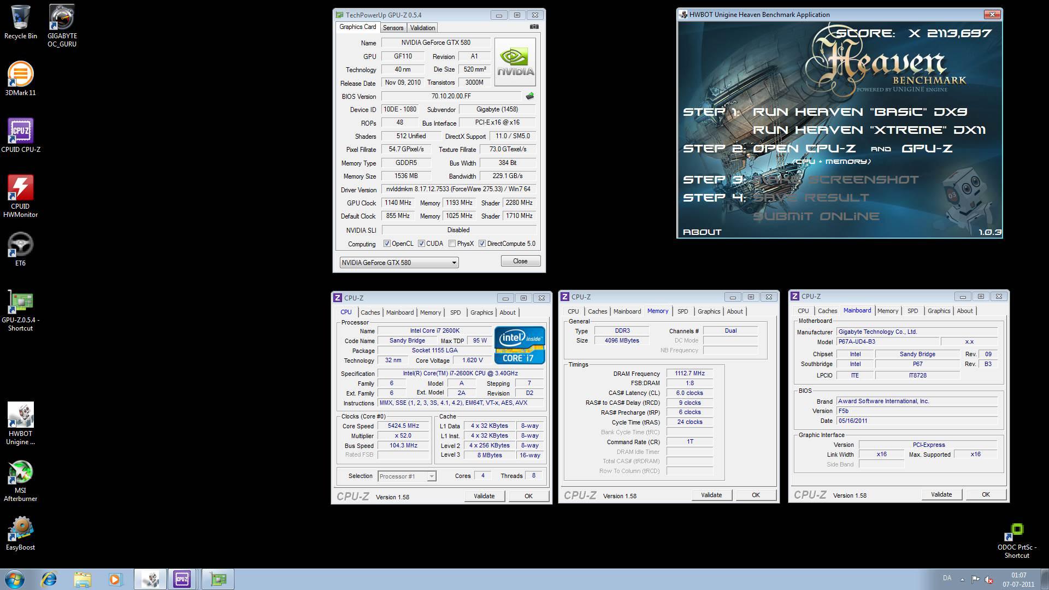Click mainboard Model field P67A-UD4-B3
This screenshot has height=590, width=1049.
(887, 342)
